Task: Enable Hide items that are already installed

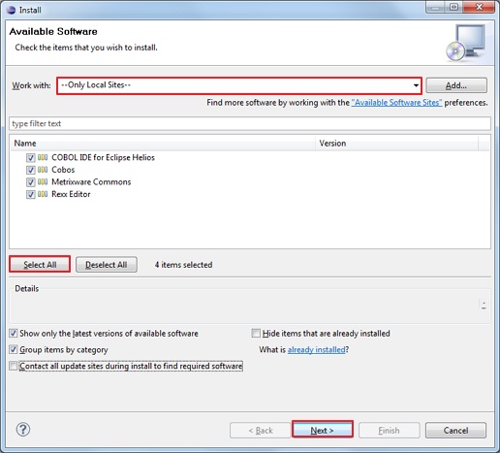Action: (256, 334)
